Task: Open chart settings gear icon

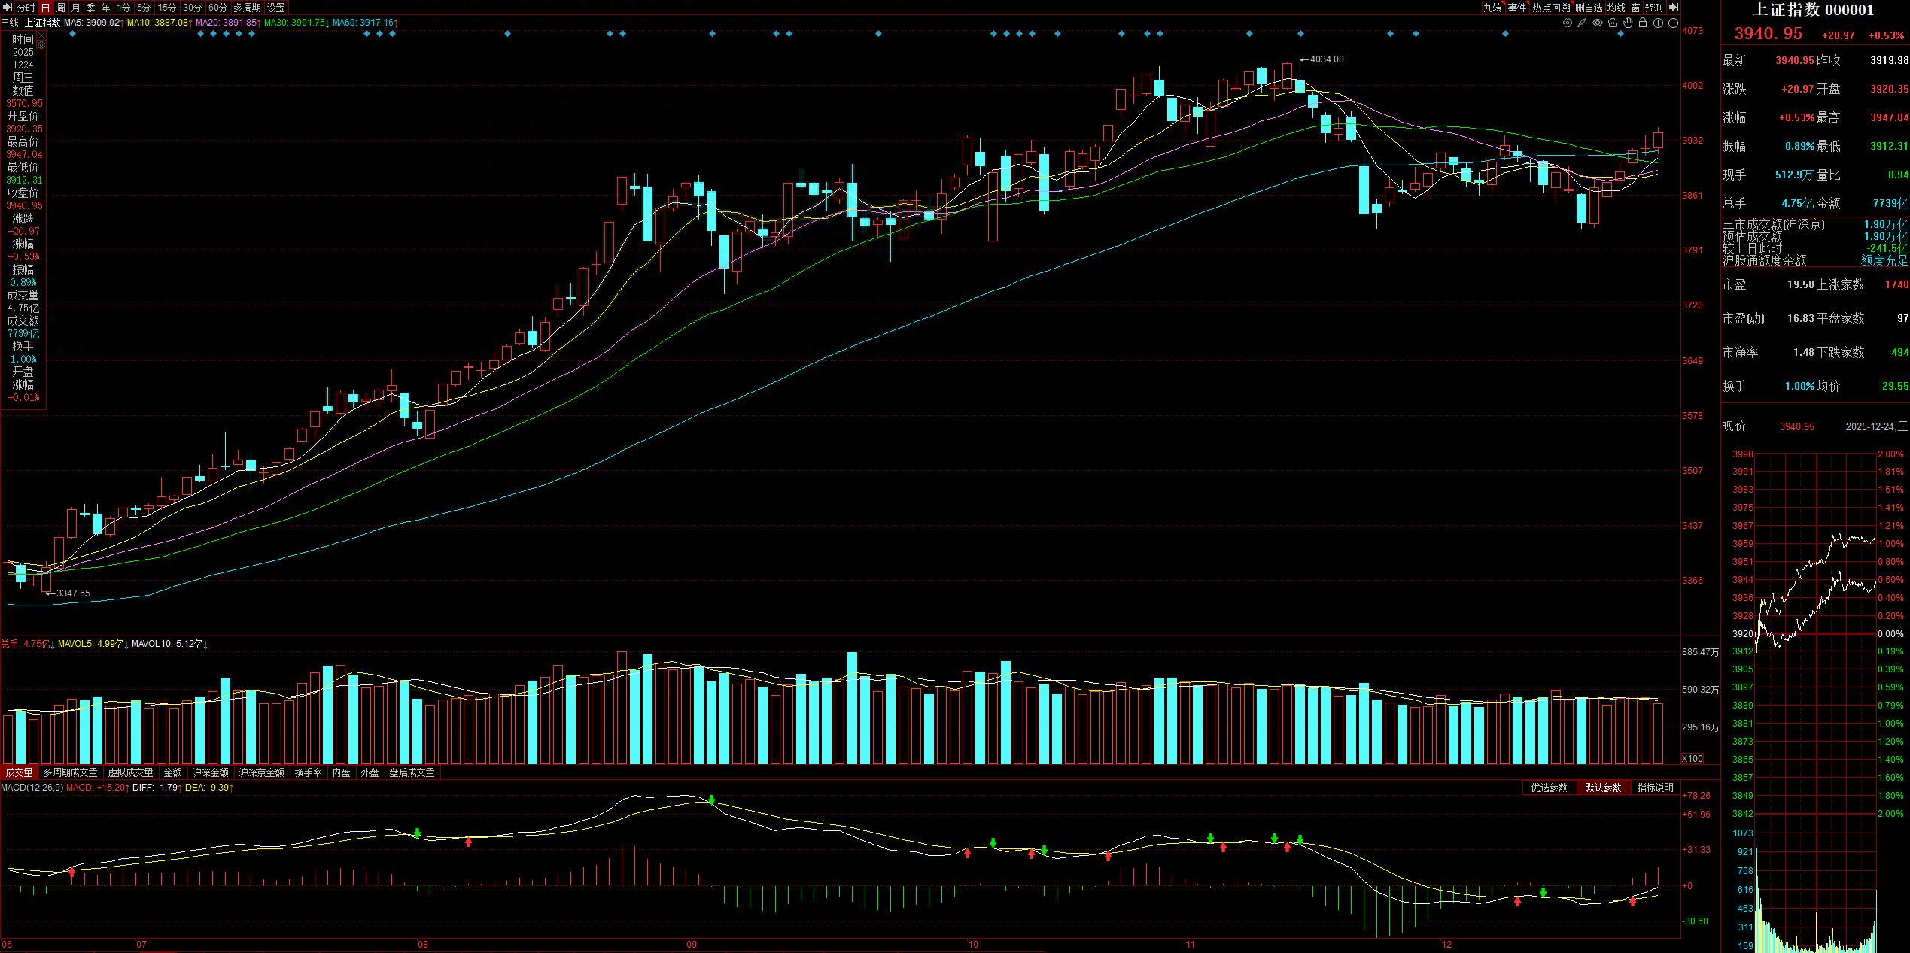Action: [x=1568, y=23]
